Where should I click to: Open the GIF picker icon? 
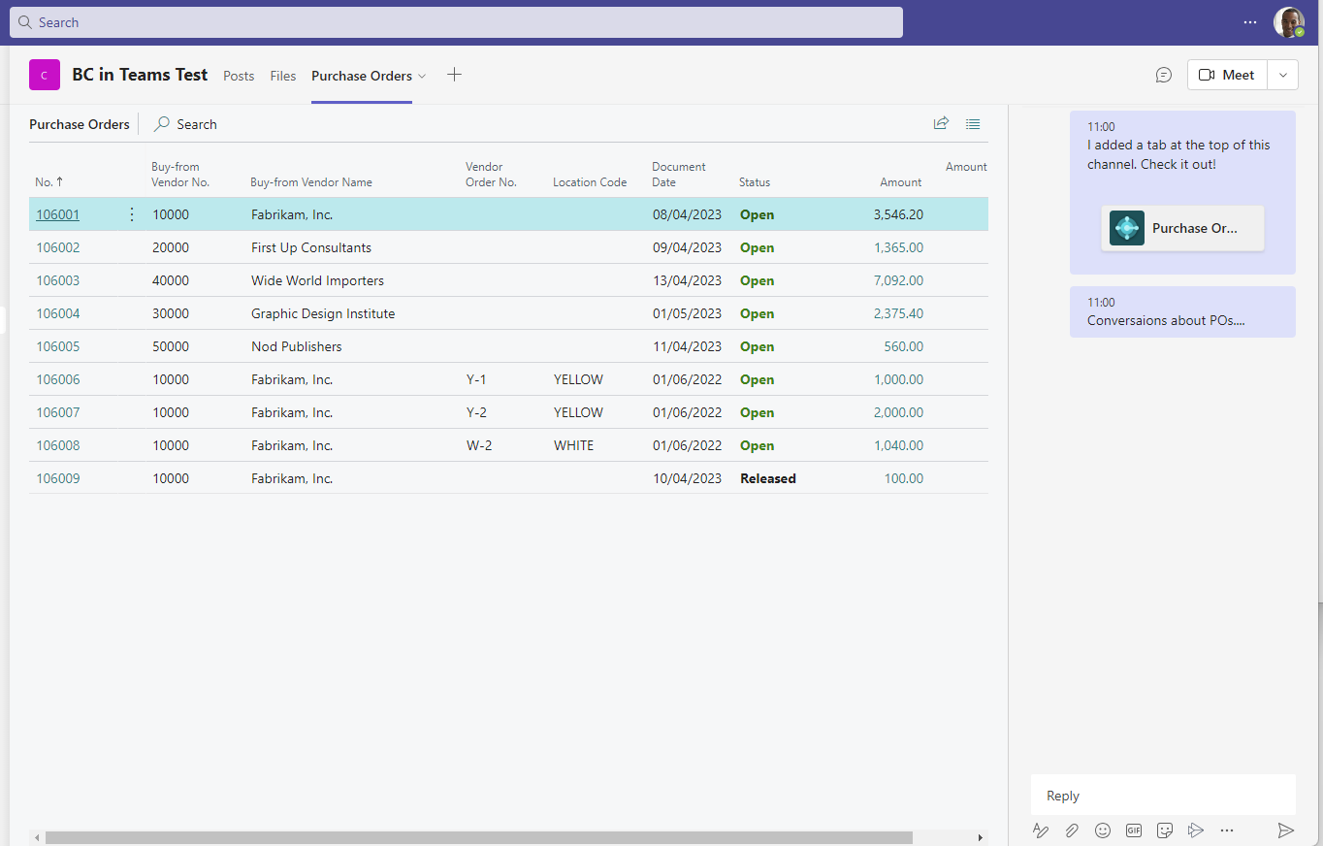pyautogui.click(x=1134, y=830)
